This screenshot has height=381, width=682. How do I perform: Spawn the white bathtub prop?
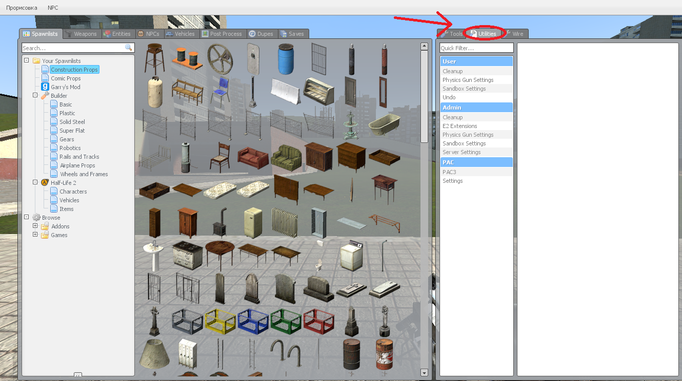click(384, 124)
